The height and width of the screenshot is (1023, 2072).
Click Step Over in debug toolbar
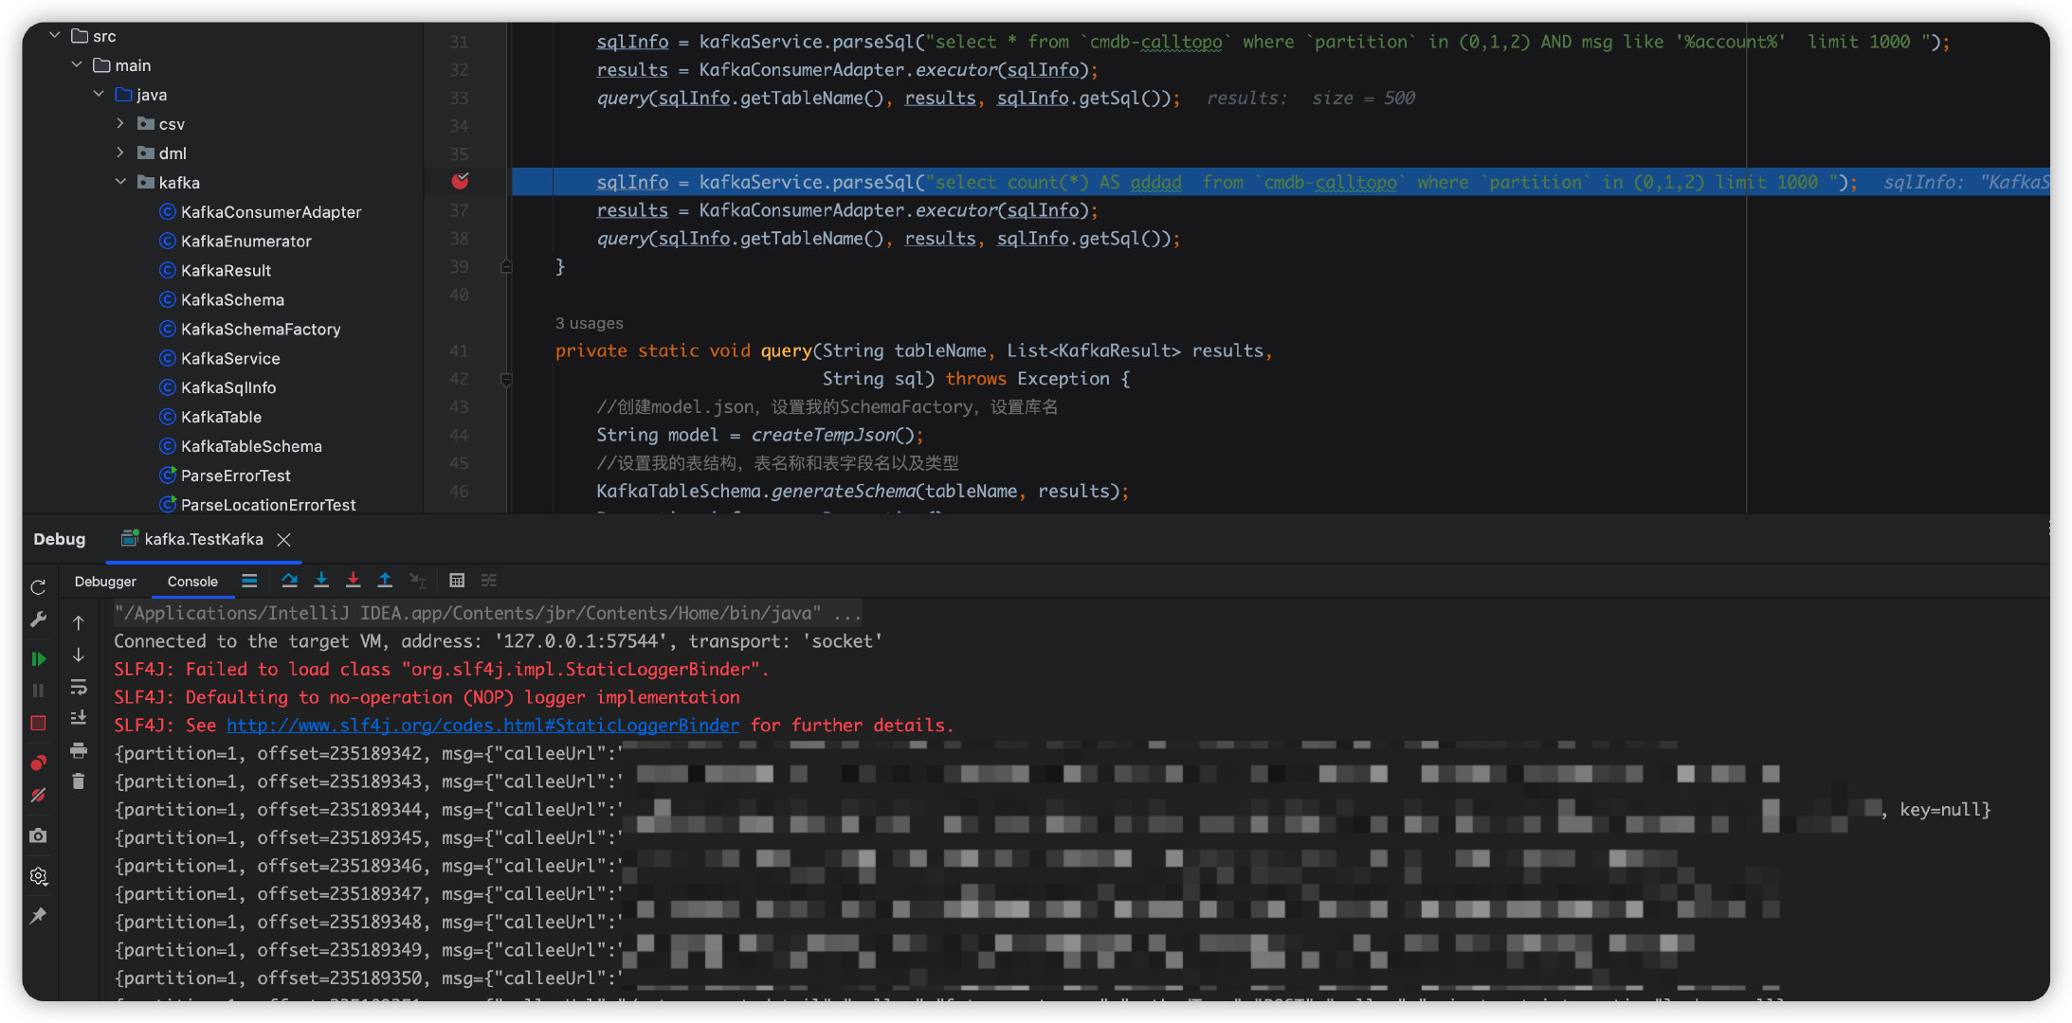coord(289,581)
